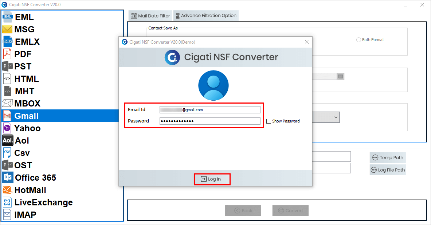431x225 pixels.
Task: Click the log file path text field
Action: click(332, 168)
